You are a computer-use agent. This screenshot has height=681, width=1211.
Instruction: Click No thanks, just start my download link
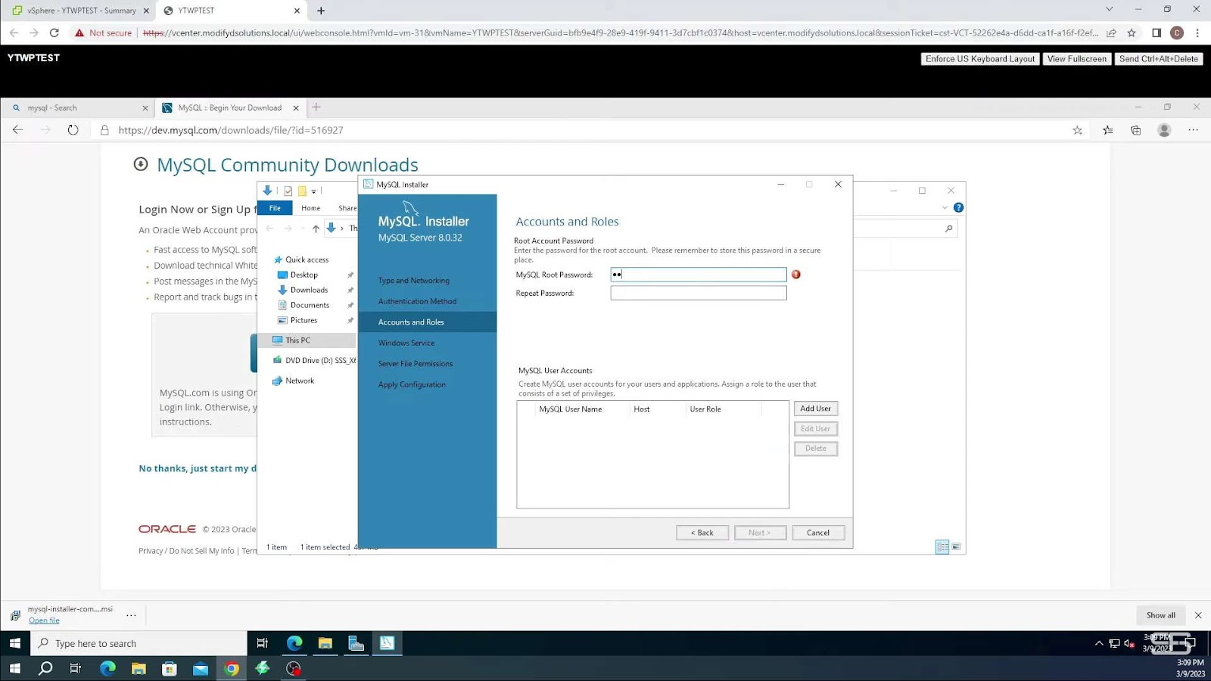198,468
